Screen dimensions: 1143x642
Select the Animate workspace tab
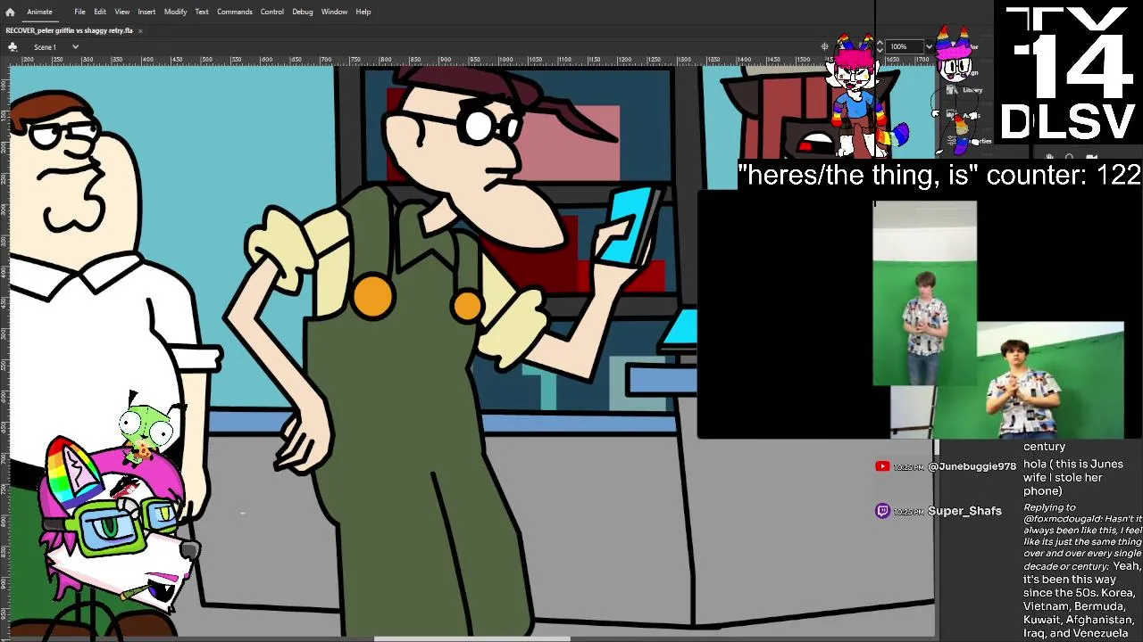(39, 12)
